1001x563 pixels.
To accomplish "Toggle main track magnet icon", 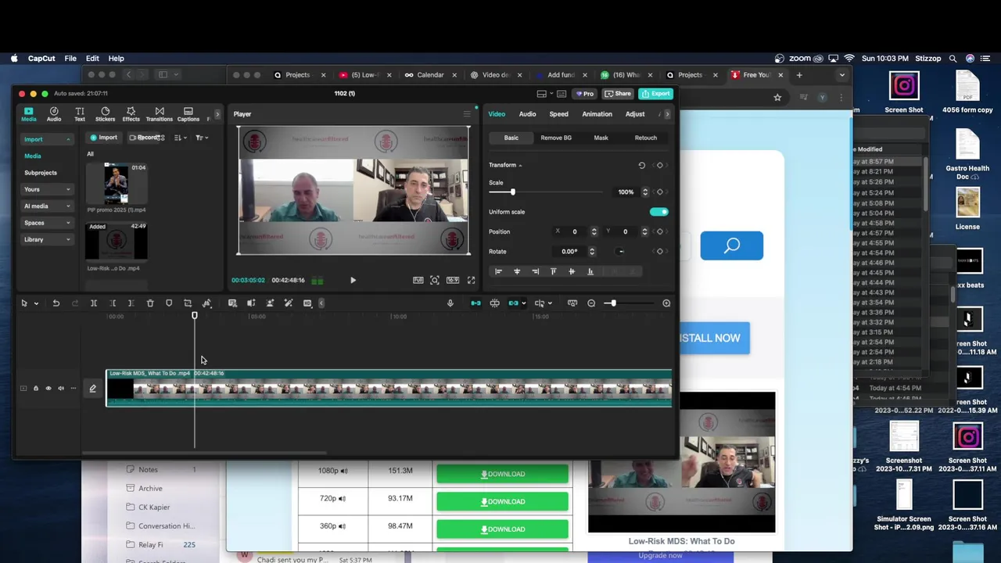I will click(x=475, y=303).
